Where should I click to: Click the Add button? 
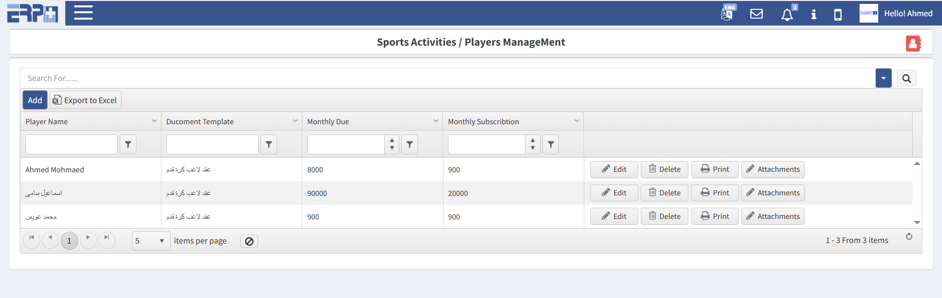click(35, 100)
